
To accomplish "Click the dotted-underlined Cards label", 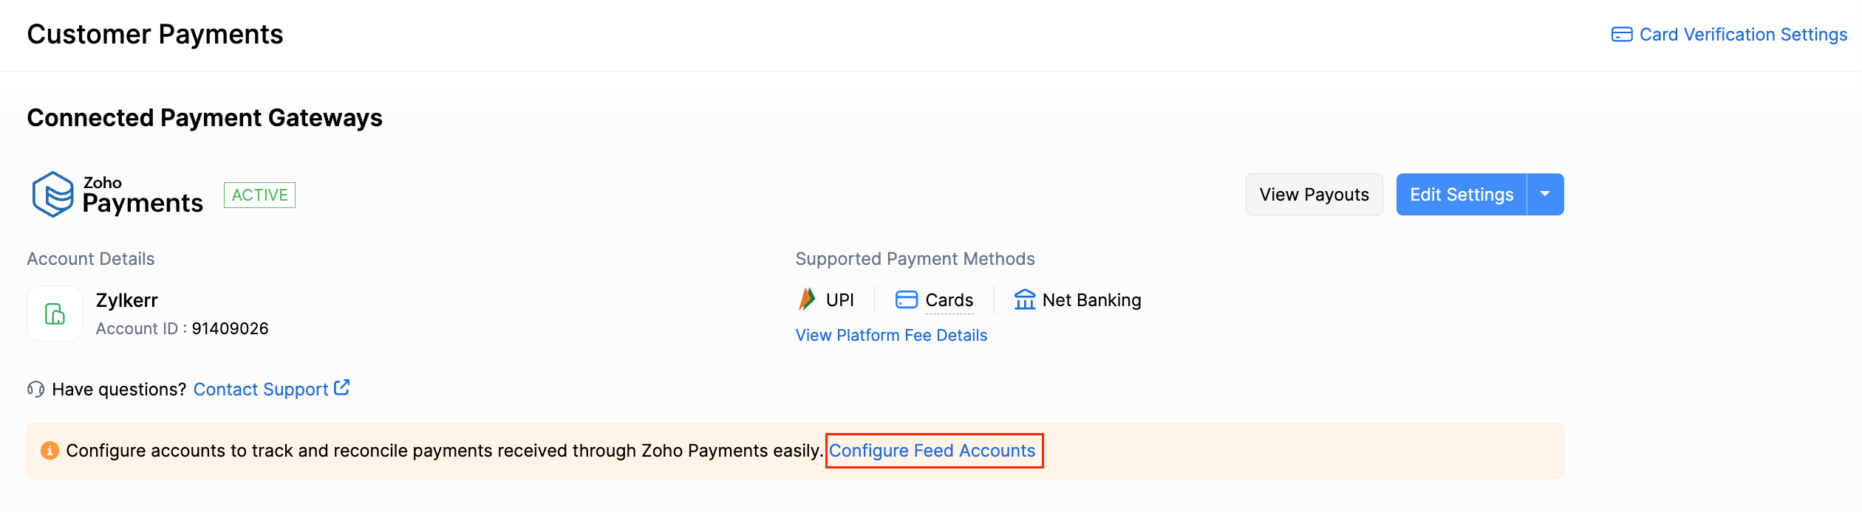I will point(949,300).
